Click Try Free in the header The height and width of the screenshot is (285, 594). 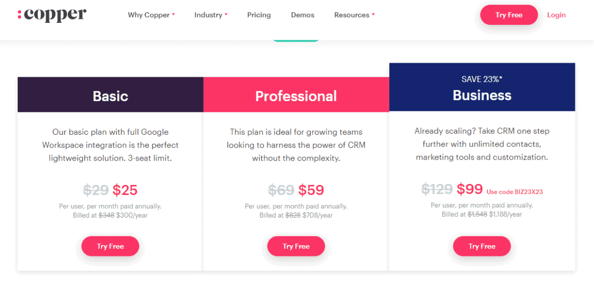tap(509, 15)
